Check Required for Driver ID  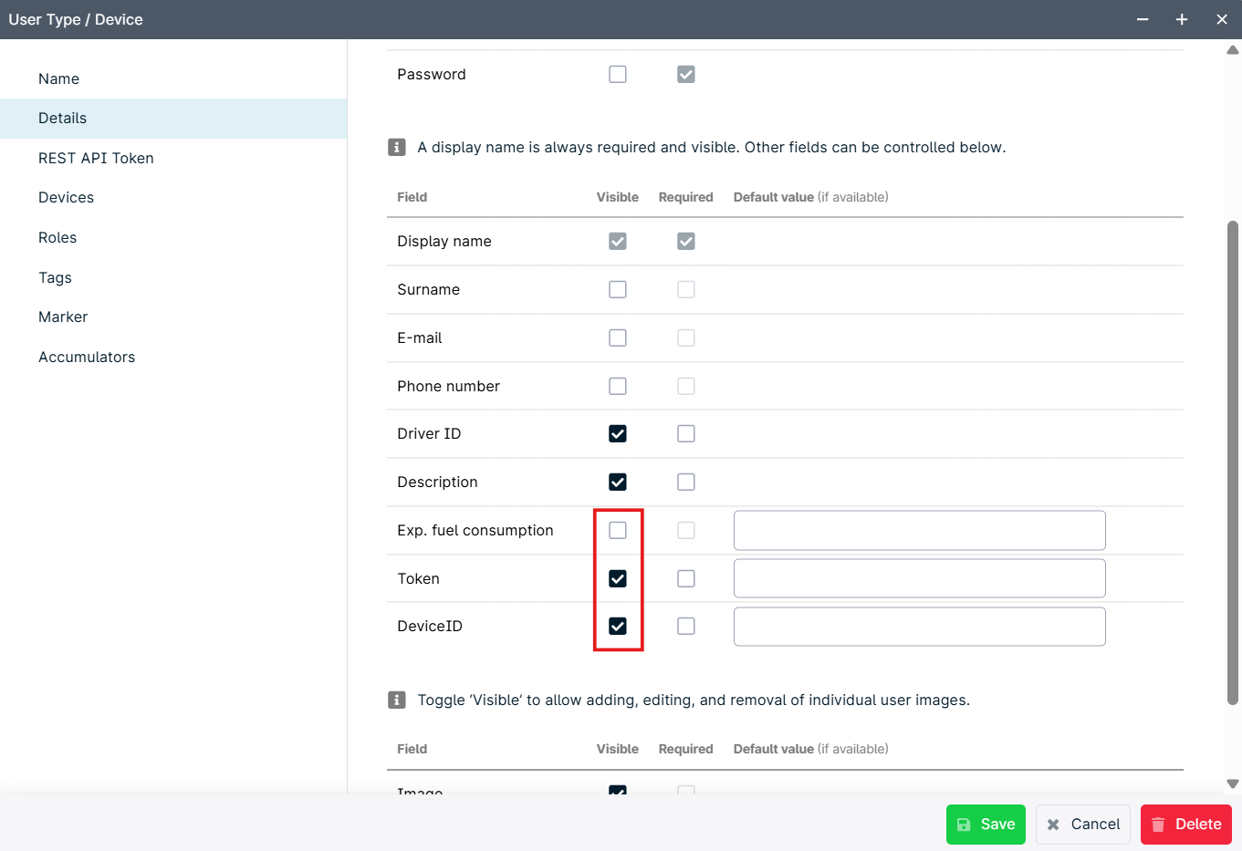click(x=686, y=433)
